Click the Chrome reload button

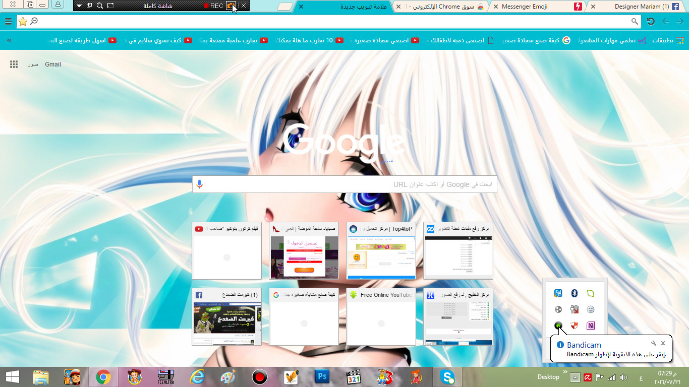coord(651,21)
